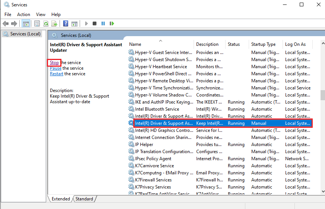Viewport: 325px width, 209px height.
Task: Click 'Internet Pro...' description cell
Action: click(209, 159)
